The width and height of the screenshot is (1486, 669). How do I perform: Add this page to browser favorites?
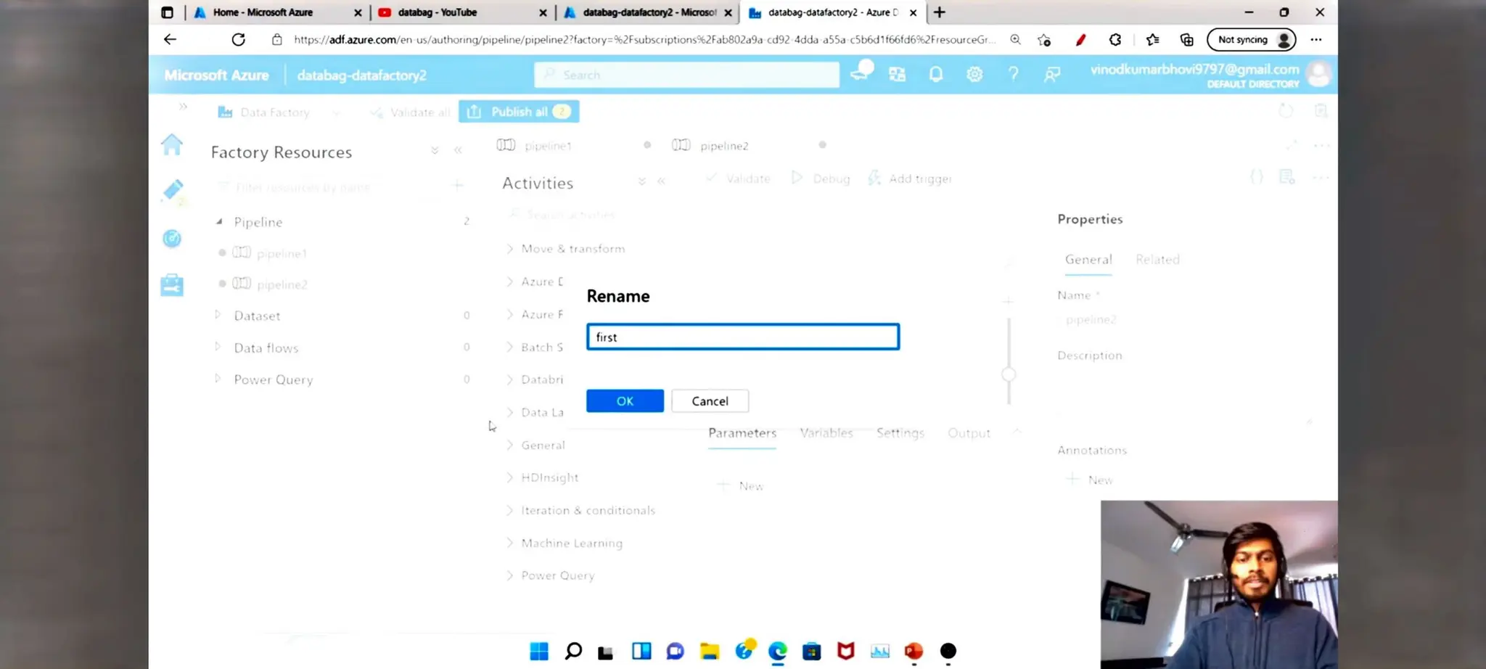click(1044, 40)
